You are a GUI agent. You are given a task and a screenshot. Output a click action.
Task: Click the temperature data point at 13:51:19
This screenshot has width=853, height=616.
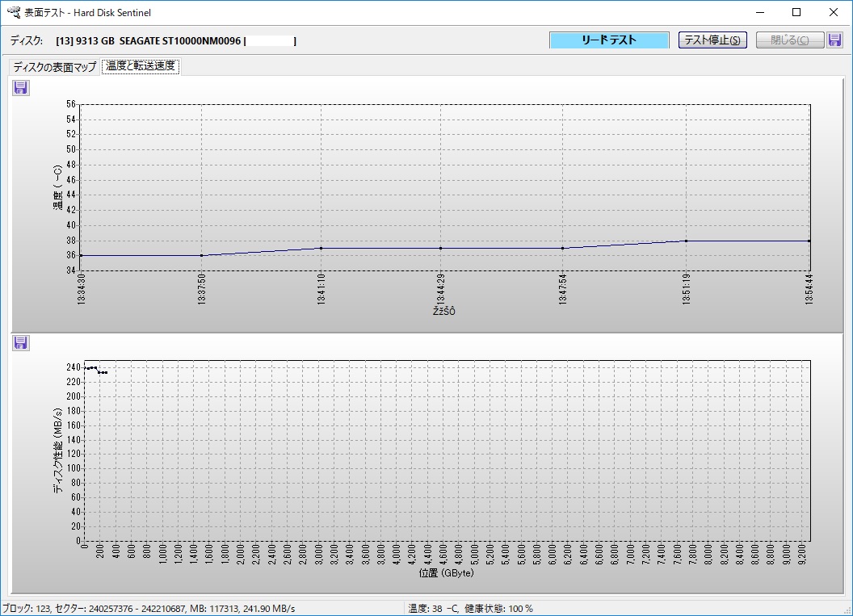coord(687,241)
